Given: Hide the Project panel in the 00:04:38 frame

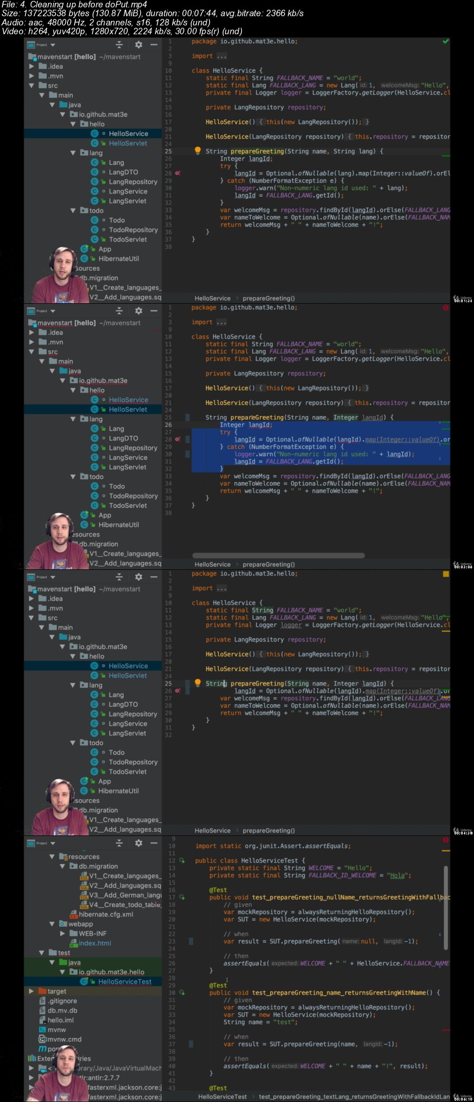Looking at the screenshot, I should 154,577.
